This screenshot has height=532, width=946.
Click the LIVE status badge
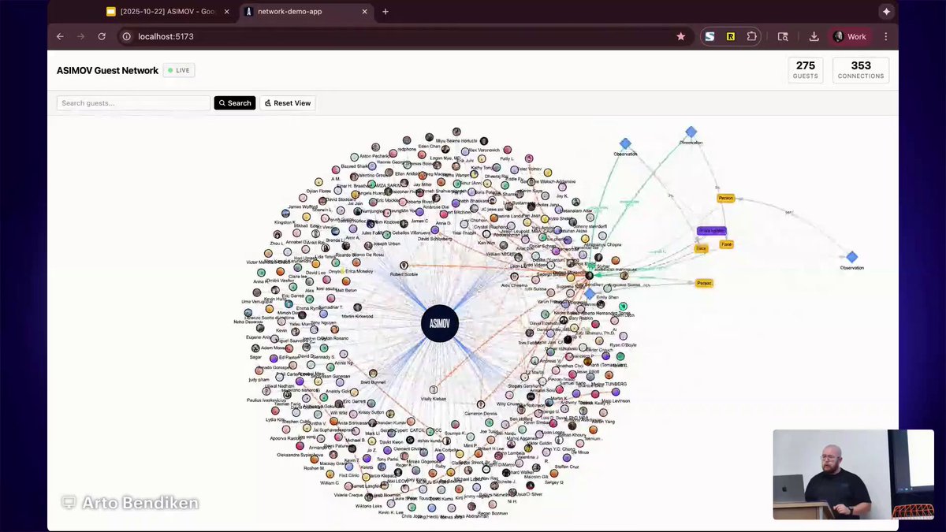coord(179,70)
